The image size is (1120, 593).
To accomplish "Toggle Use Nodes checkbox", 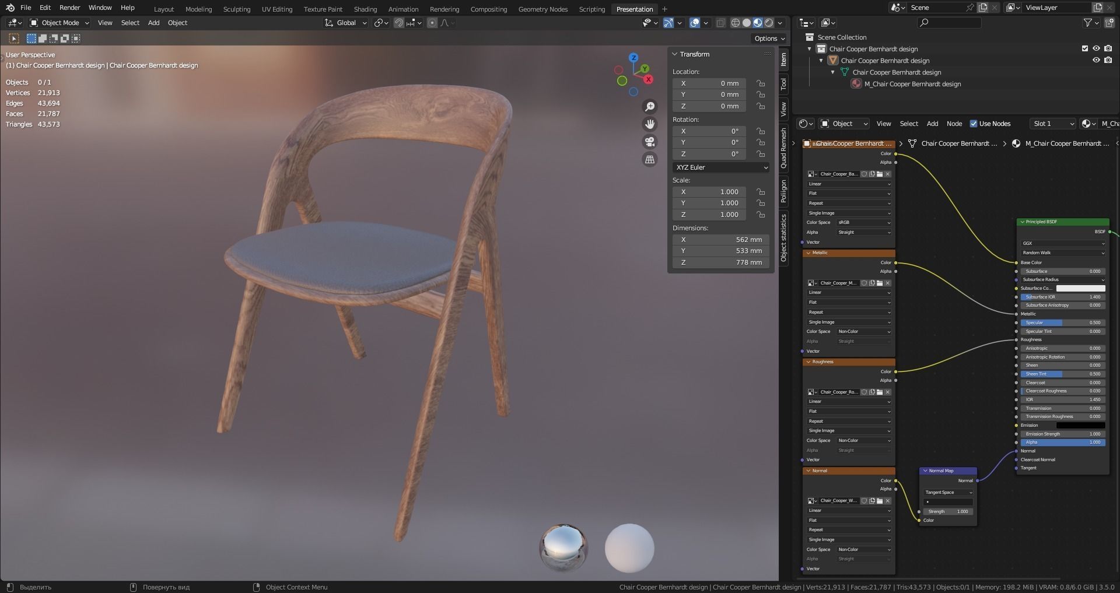I will coord(973,124).
